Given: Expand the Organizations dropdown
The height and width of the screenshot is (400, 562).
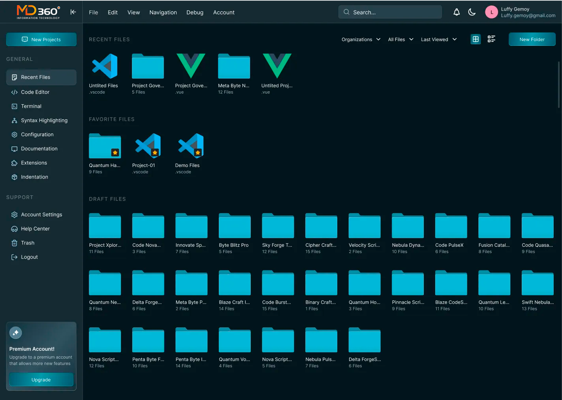Looking at the screenshot, I should tap(361, 39).
